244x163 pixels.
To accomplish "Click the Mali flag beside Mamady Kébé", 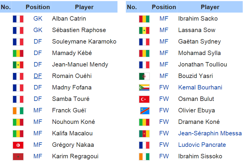I will click(18, 53).
